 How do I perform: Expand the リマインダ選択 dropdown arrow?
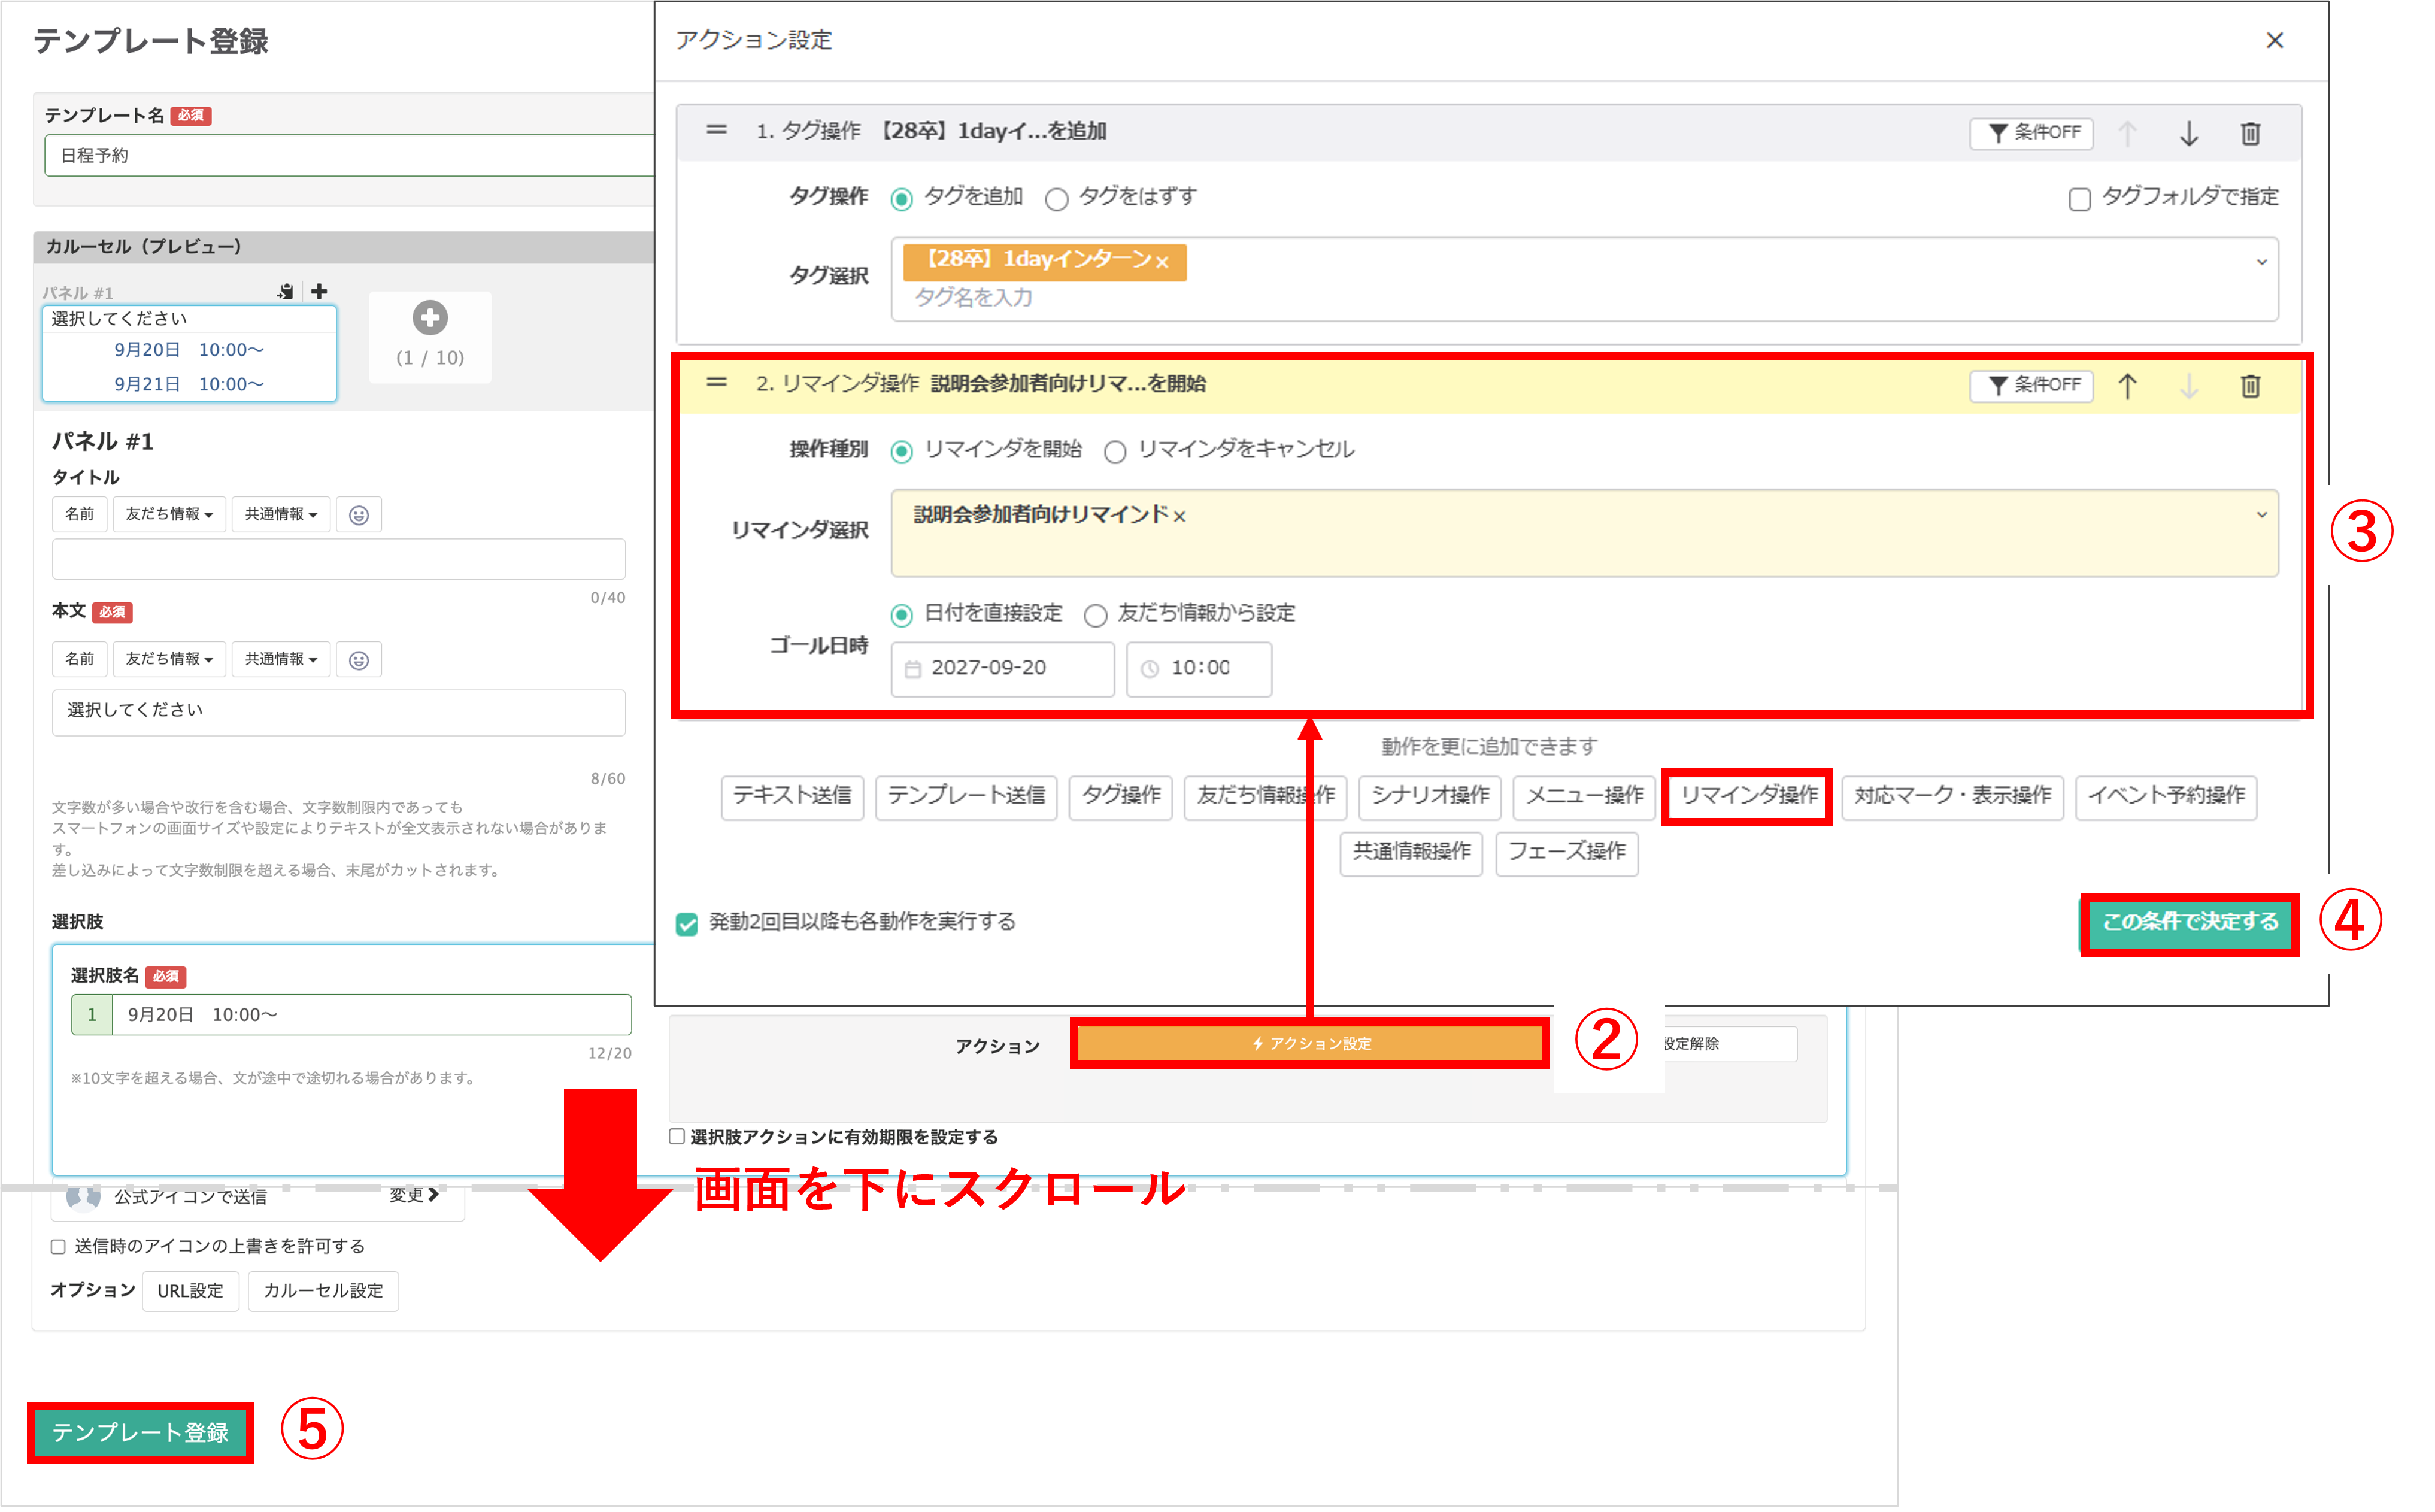coord(2261,515)
